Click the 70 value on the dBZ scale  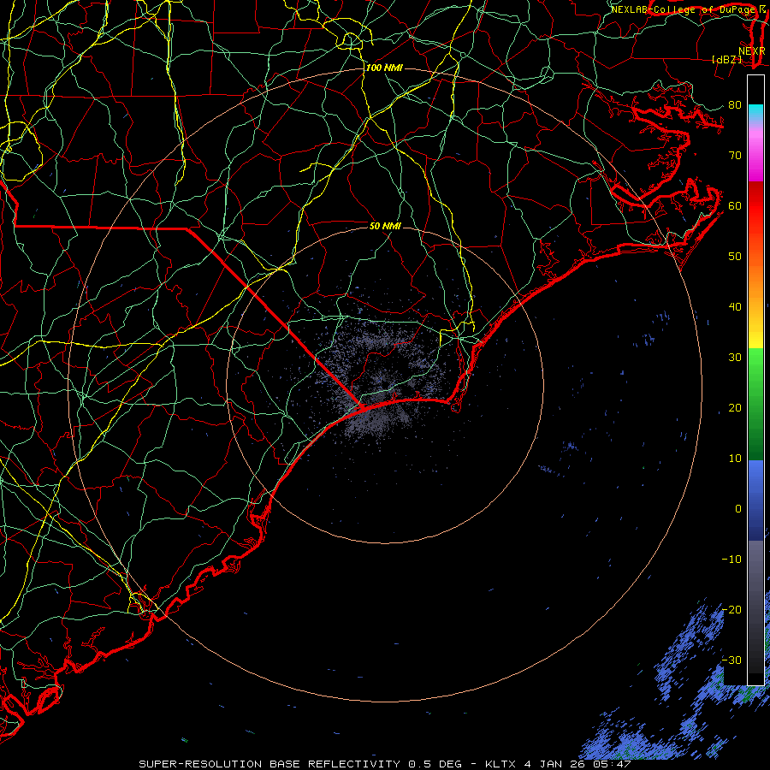click(735, 155)
